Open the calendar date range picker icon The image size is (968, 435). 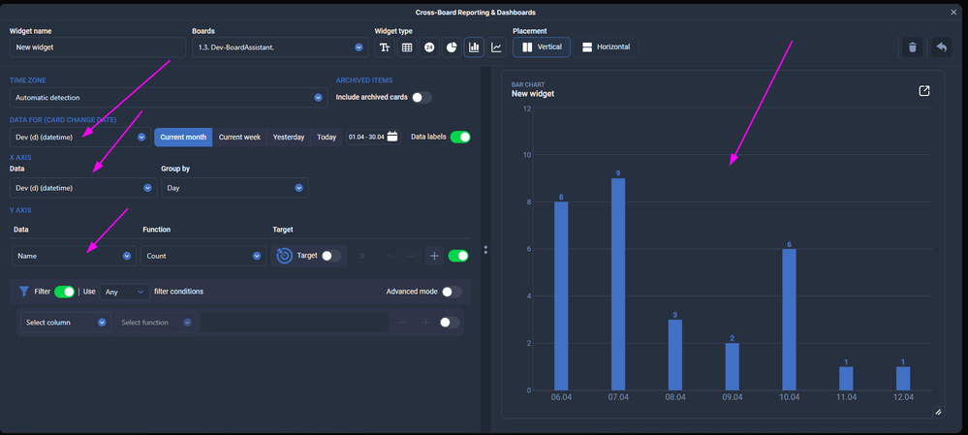392,137
